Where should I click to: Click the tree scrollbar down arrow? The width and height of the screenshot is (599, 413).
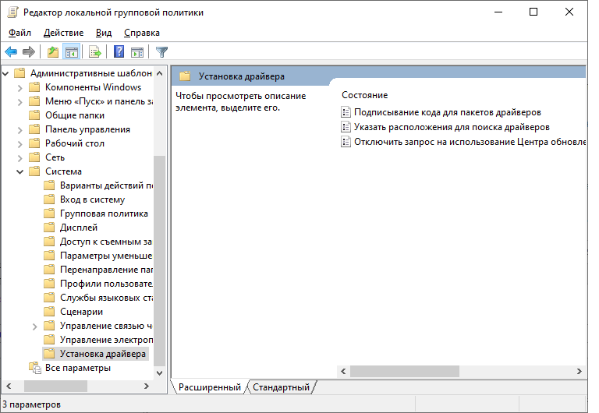(x=160, y=373)
